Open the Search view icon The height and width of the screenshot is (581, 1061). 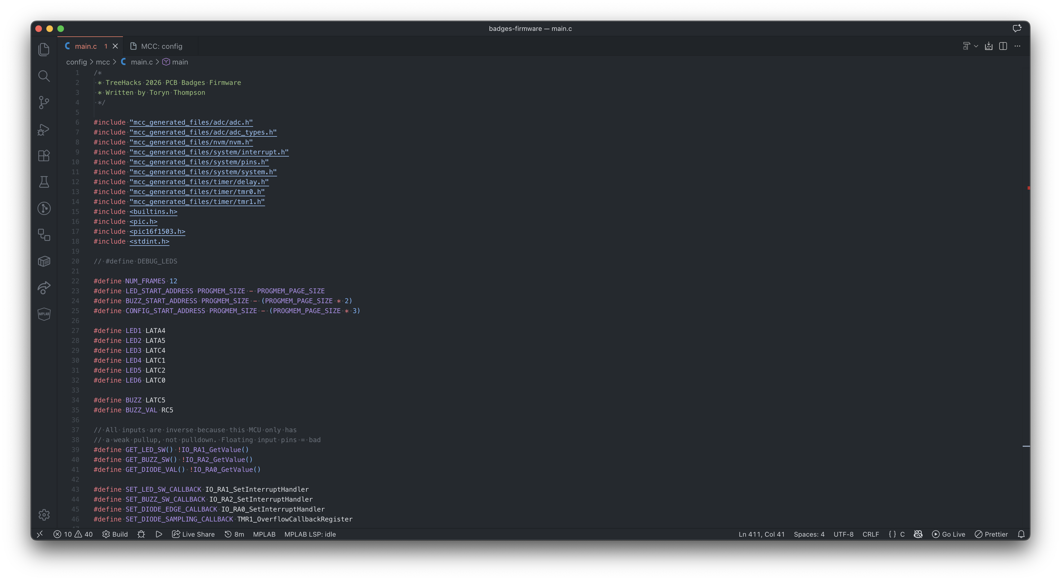[x=44, y=76]
